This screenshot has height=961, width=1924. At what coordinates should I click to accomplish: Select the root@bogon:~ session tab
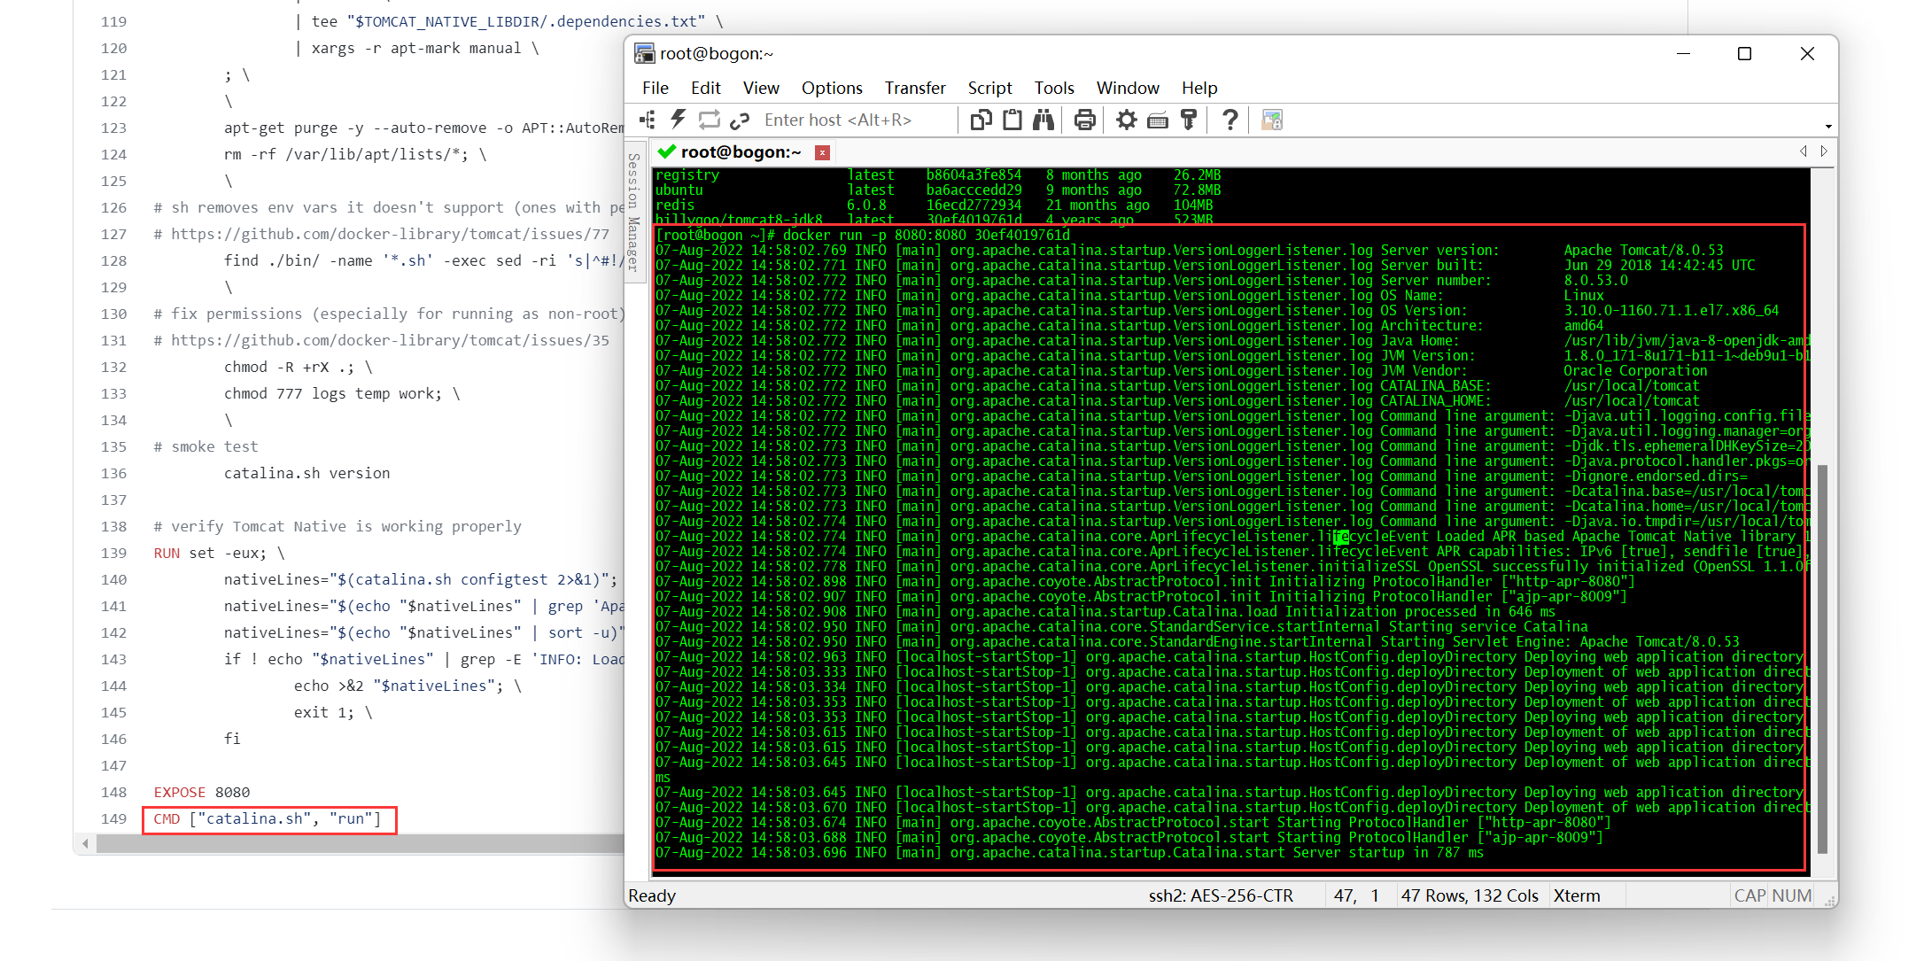click(741, 152)
